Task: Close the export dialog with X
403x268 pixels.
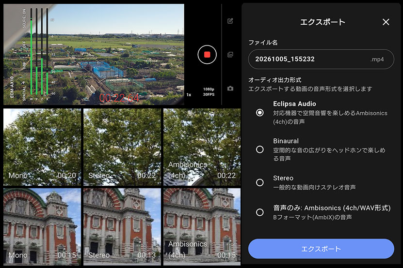Action: tap(386, 22)
